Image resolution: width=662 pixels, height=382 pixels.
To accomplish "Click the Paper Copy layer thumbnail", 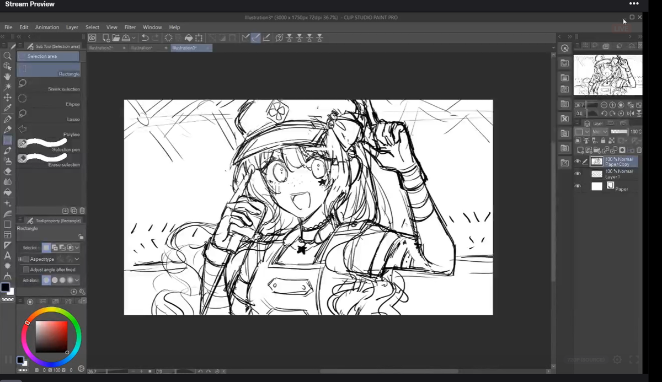I will [x=597, y=162].
